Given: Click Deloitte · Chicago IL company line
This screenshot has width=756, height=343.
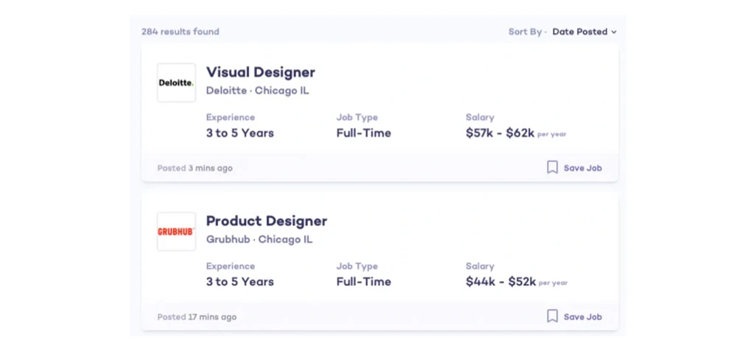Looking at the screenshot, I should point(257,91).
